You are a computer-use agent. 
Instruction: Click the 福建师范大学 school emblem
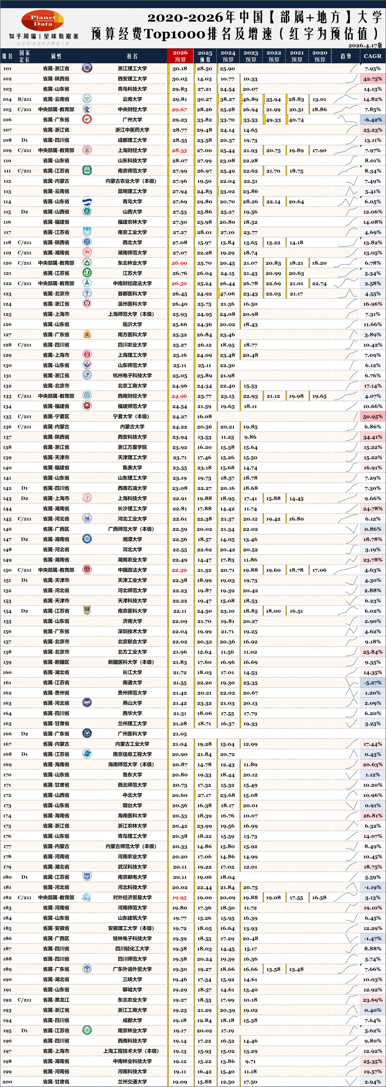coord(87,406)
